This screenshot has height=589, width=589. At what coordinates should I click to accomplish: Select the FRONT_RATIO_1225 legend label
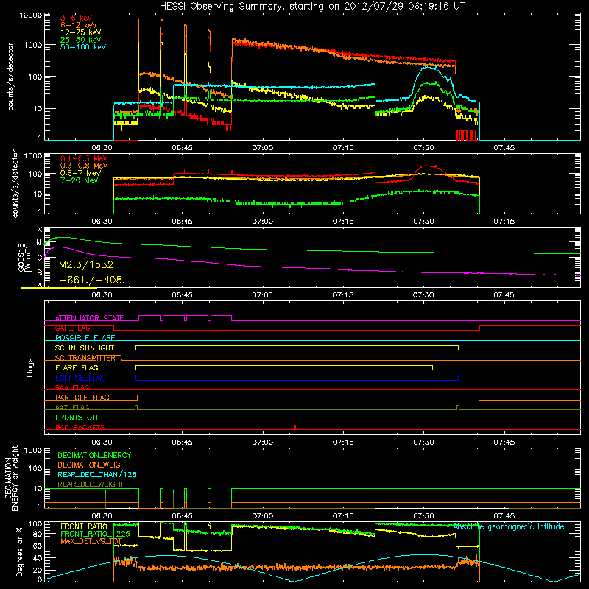95,534
